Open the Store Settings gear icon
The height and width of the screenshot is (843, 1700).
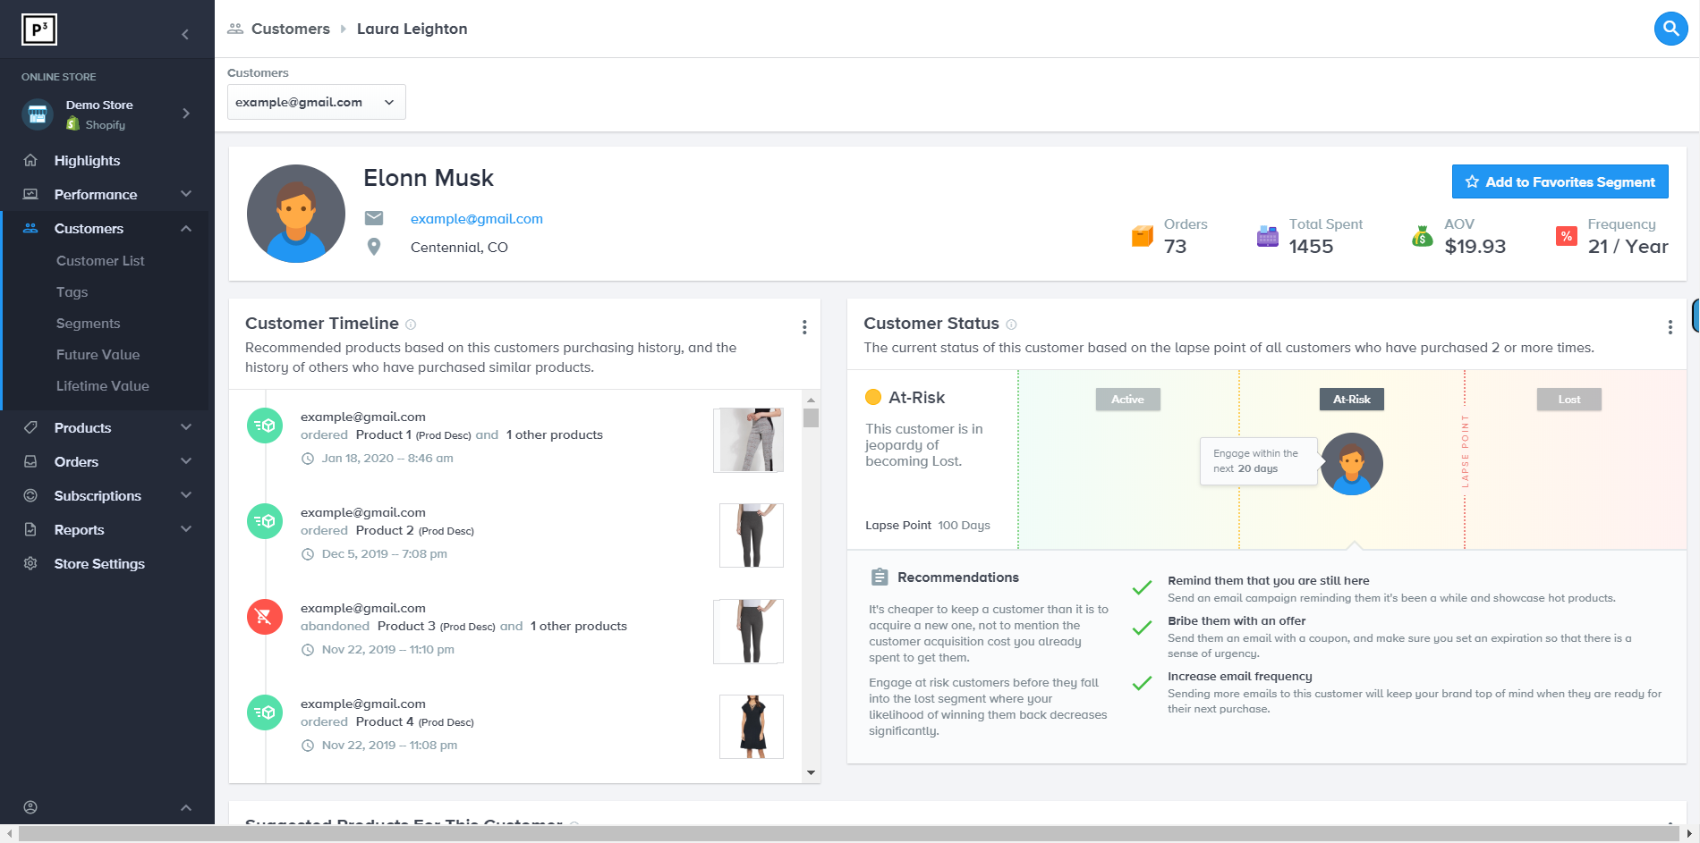click(x=30, y=563)
